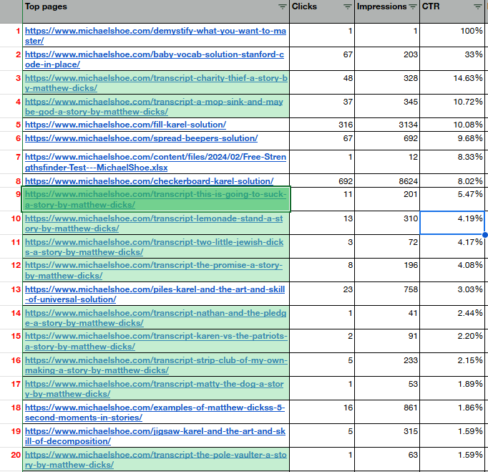Open the Clicks column filter icon
488x472 pixels.
pyautogui.click(x=347, y=6)
